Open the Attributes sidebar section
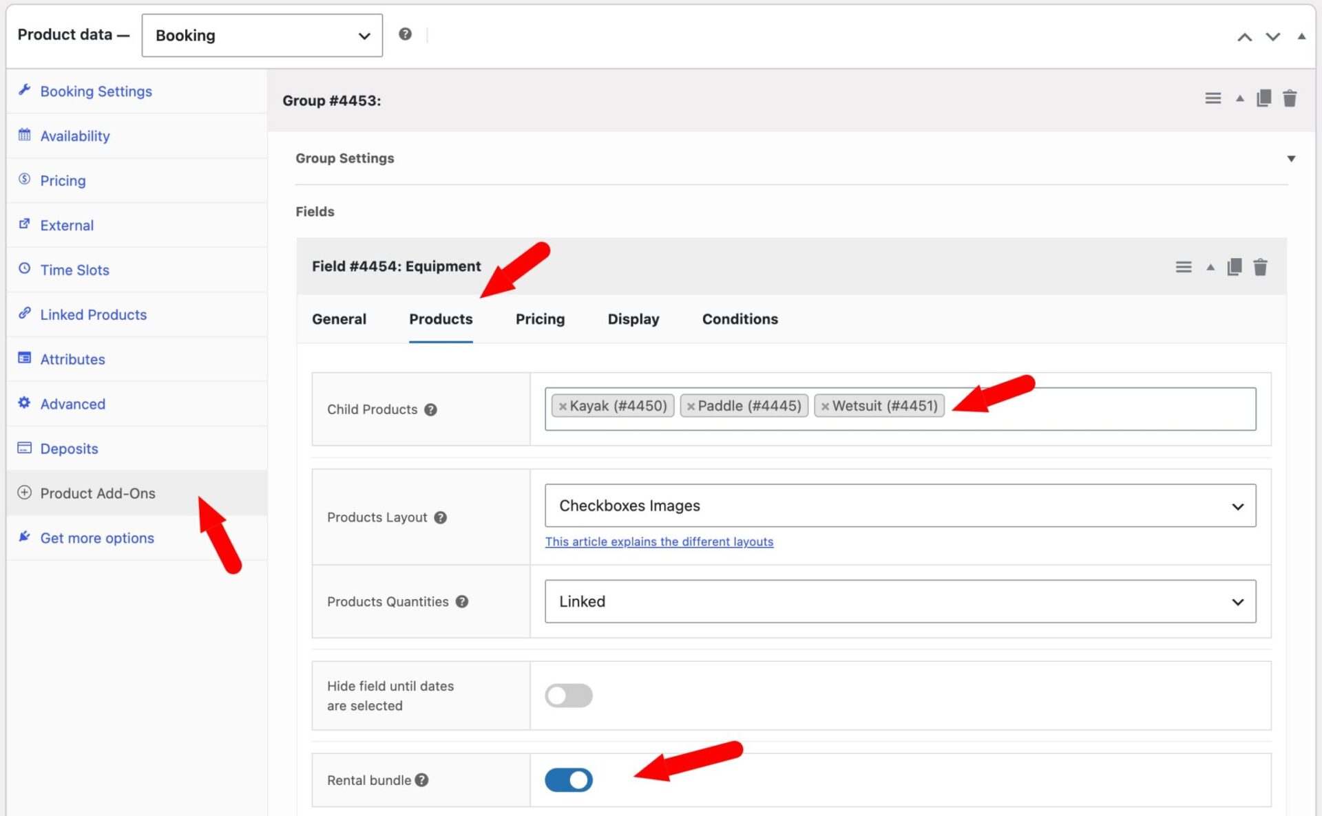Screen dimensions: 1322x816 click(x=72, y=359)
